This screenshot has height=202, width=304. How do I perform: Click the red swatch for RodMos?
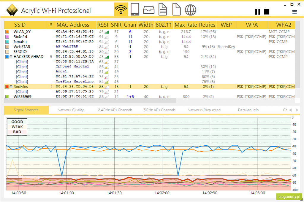pyautogui.click(x=7, y=87)
